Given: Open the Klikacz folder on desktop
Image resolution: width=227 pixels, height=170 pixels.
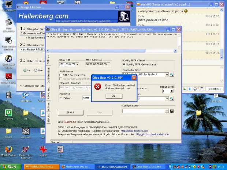Looking at the screenshot, I should [8, 133].
